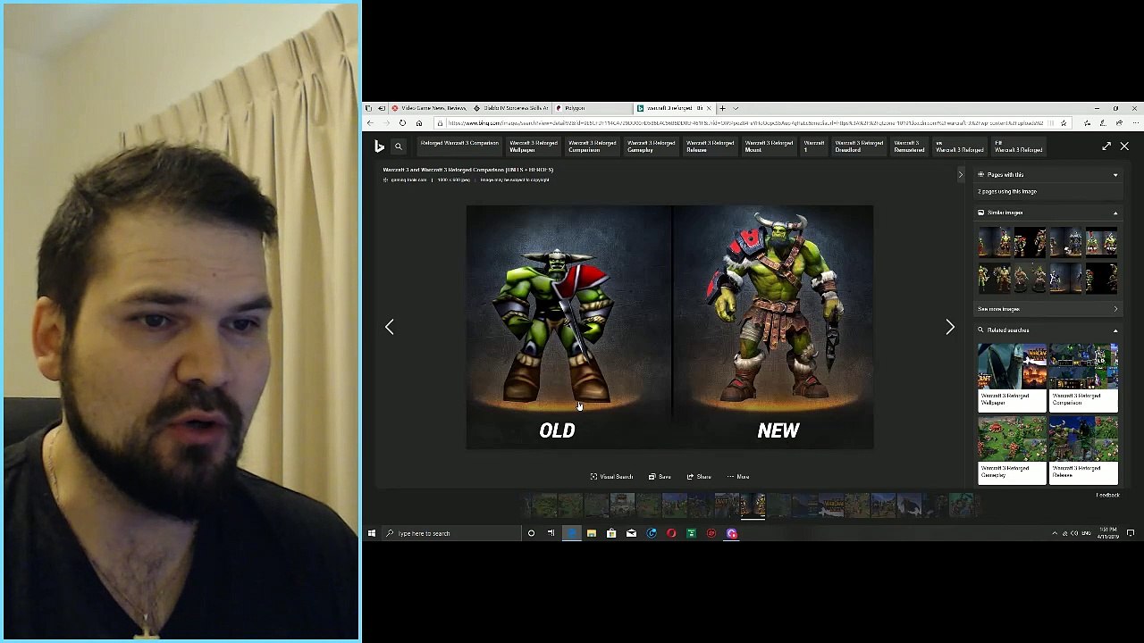
Task: Open a new browser tab
Action: [723, 108]
